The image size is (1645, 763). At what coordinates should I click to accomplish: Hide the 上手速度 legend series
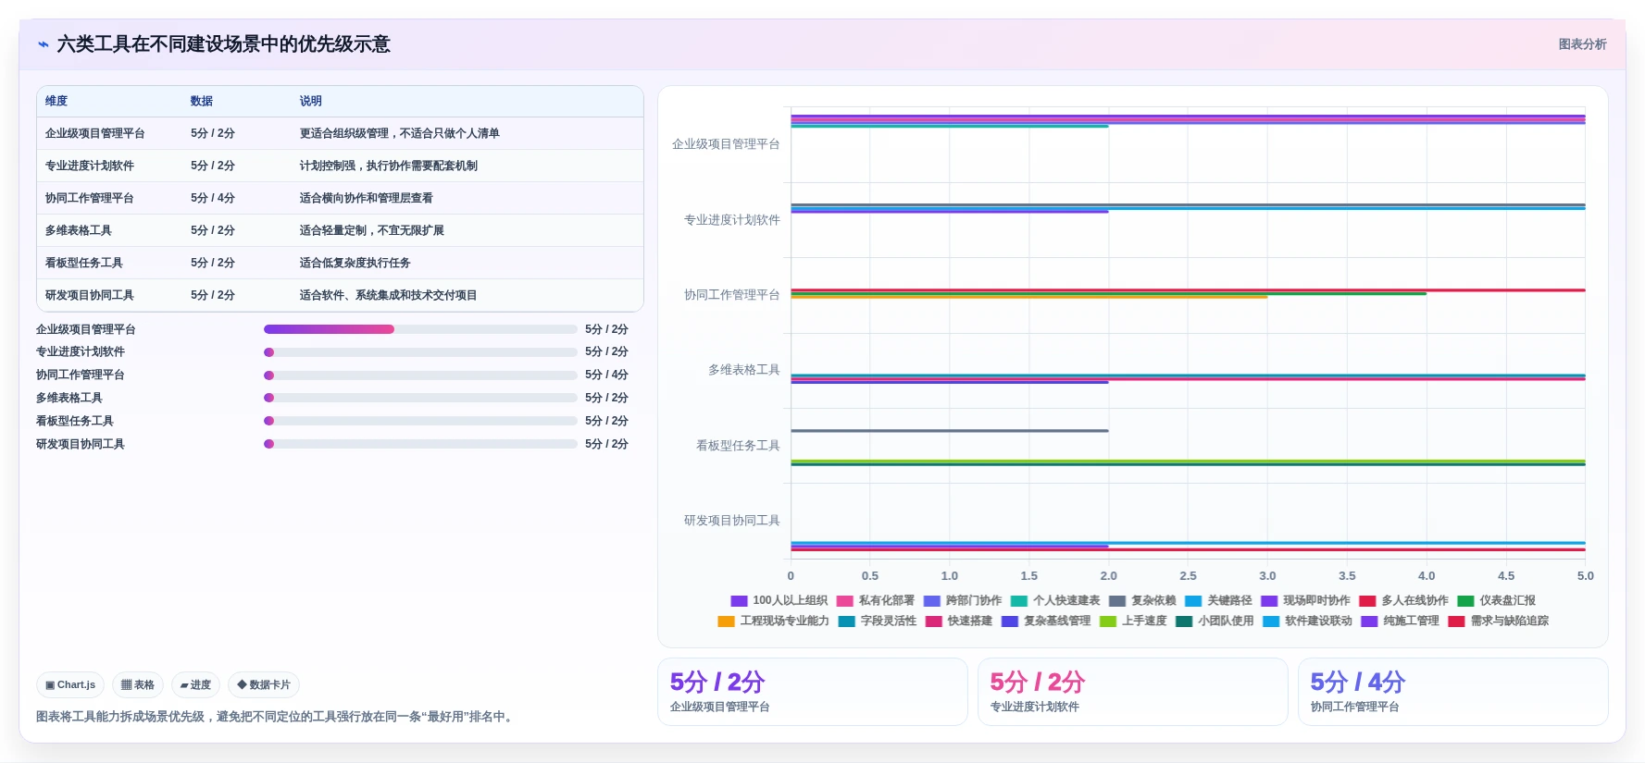click(1133, 621)
